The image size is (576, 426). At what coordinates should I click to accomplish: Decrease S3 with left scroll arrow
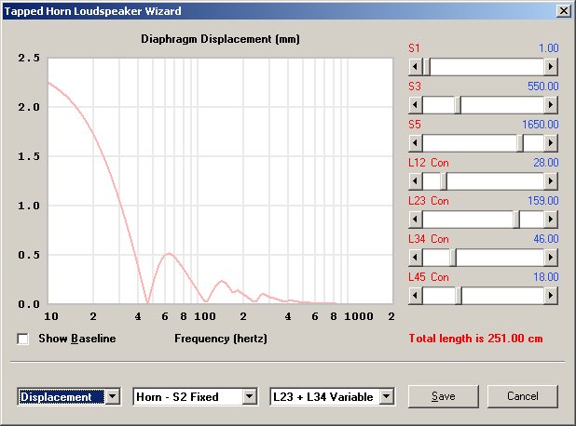tap(416, 105)
